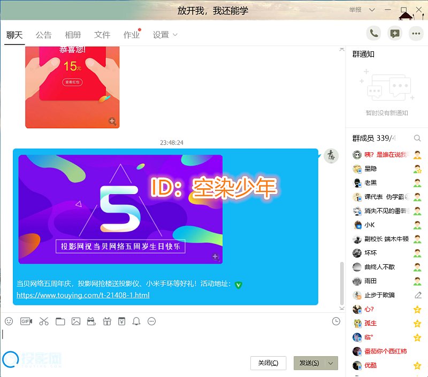
Task: Open the emoji picker
Action: tap(9, 321)
